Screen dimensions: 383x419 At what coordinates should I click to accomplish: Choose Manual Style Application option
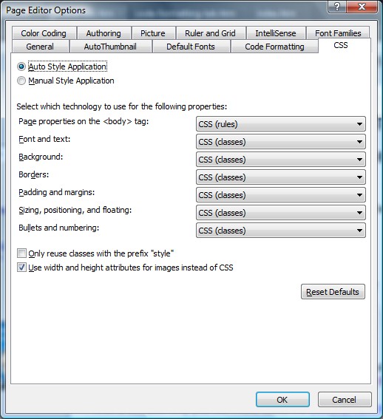[21, 81]
